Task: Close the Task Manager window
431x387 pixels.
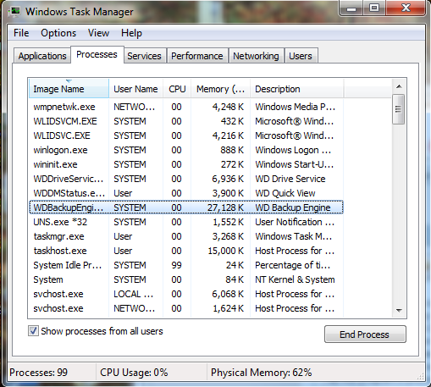Action: (406, 8)
